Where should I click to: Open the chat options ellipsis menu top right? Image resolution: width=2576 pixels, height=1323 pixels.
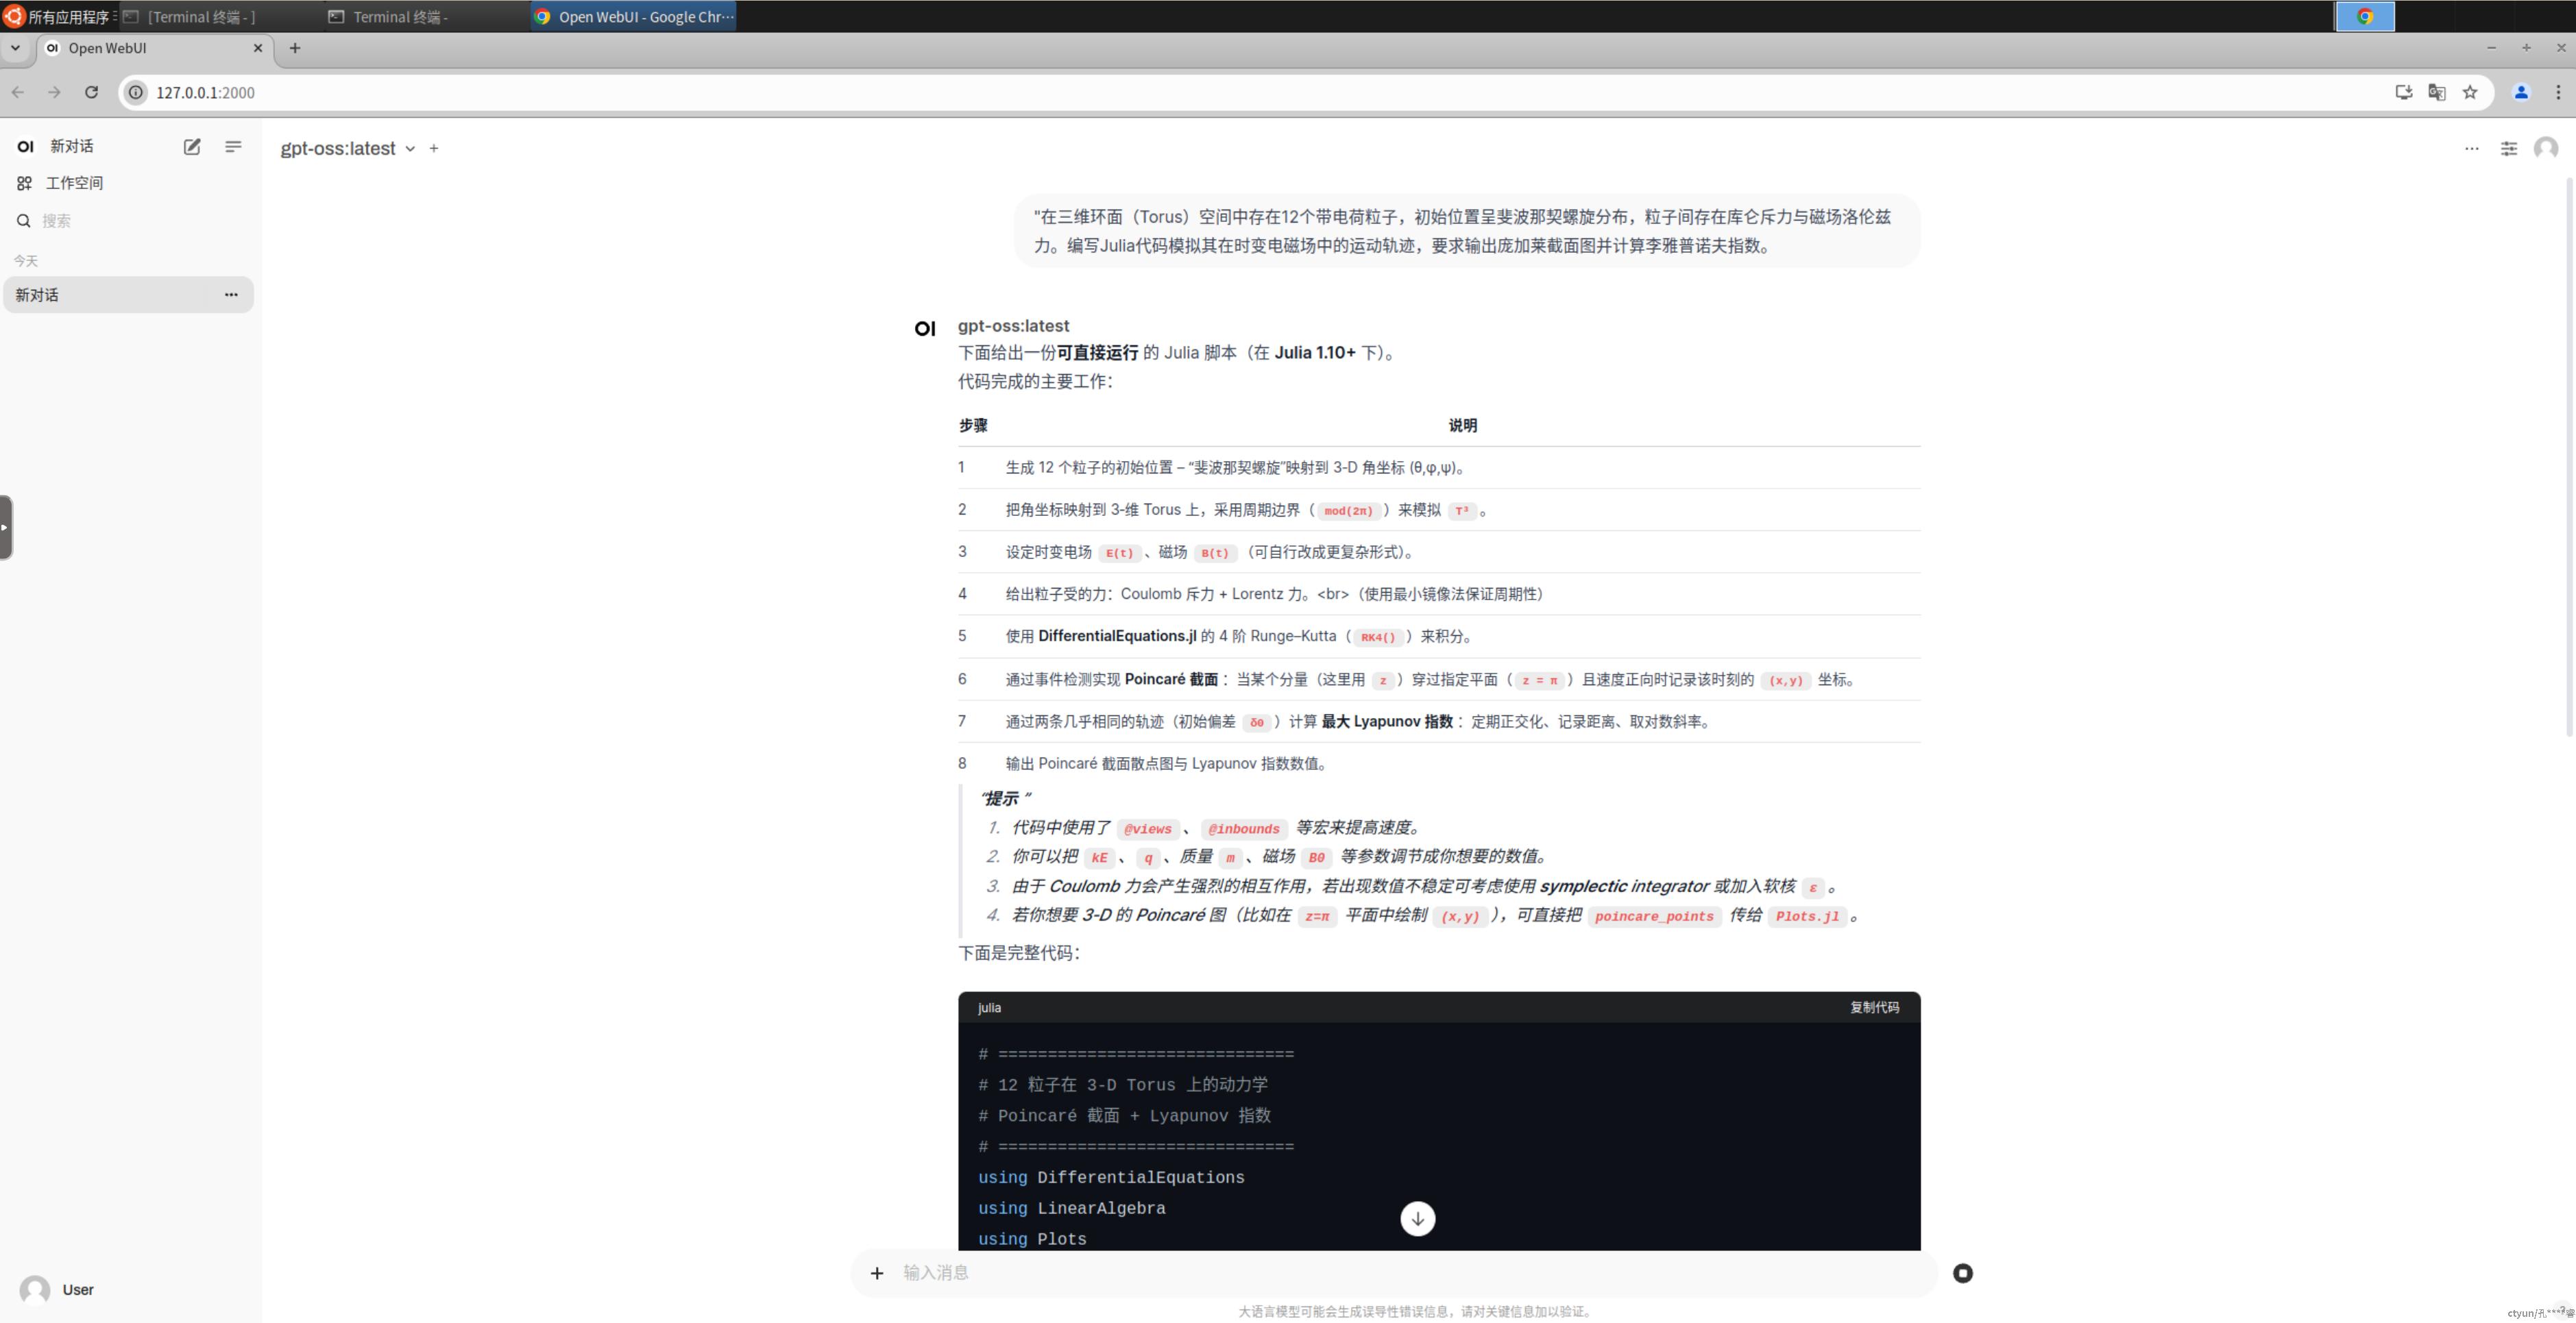click(2471, 148)
